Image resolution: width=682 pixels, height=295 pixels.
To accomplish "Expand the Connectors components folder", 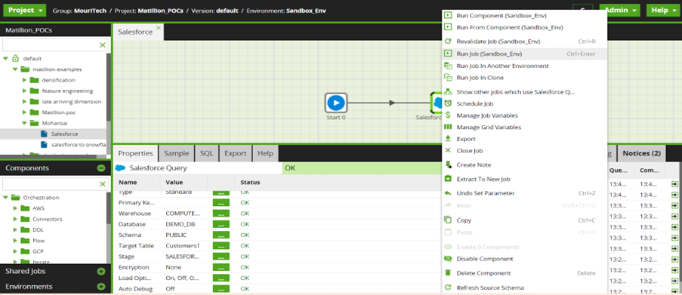I will point(15,219).
